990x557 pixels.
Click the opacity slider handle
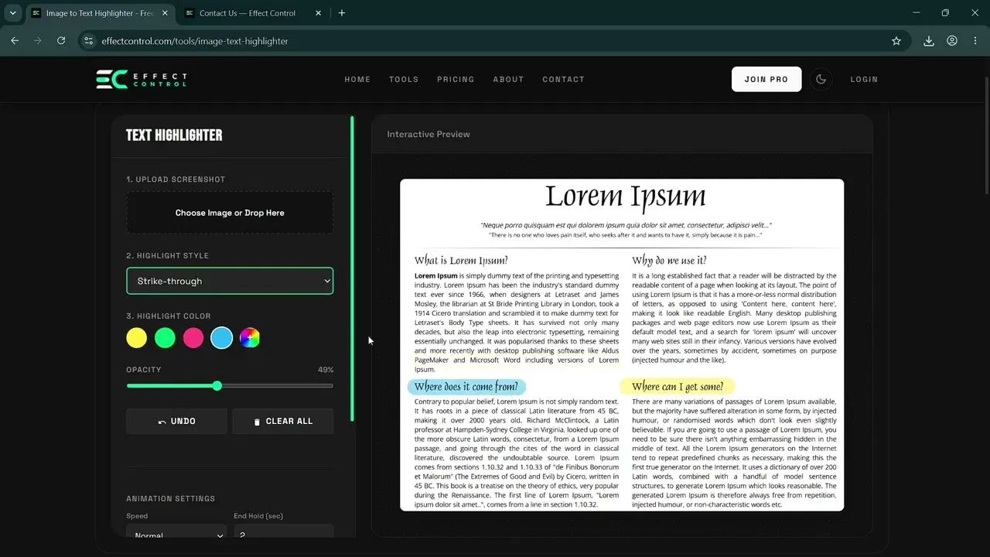tap(217, 385)
